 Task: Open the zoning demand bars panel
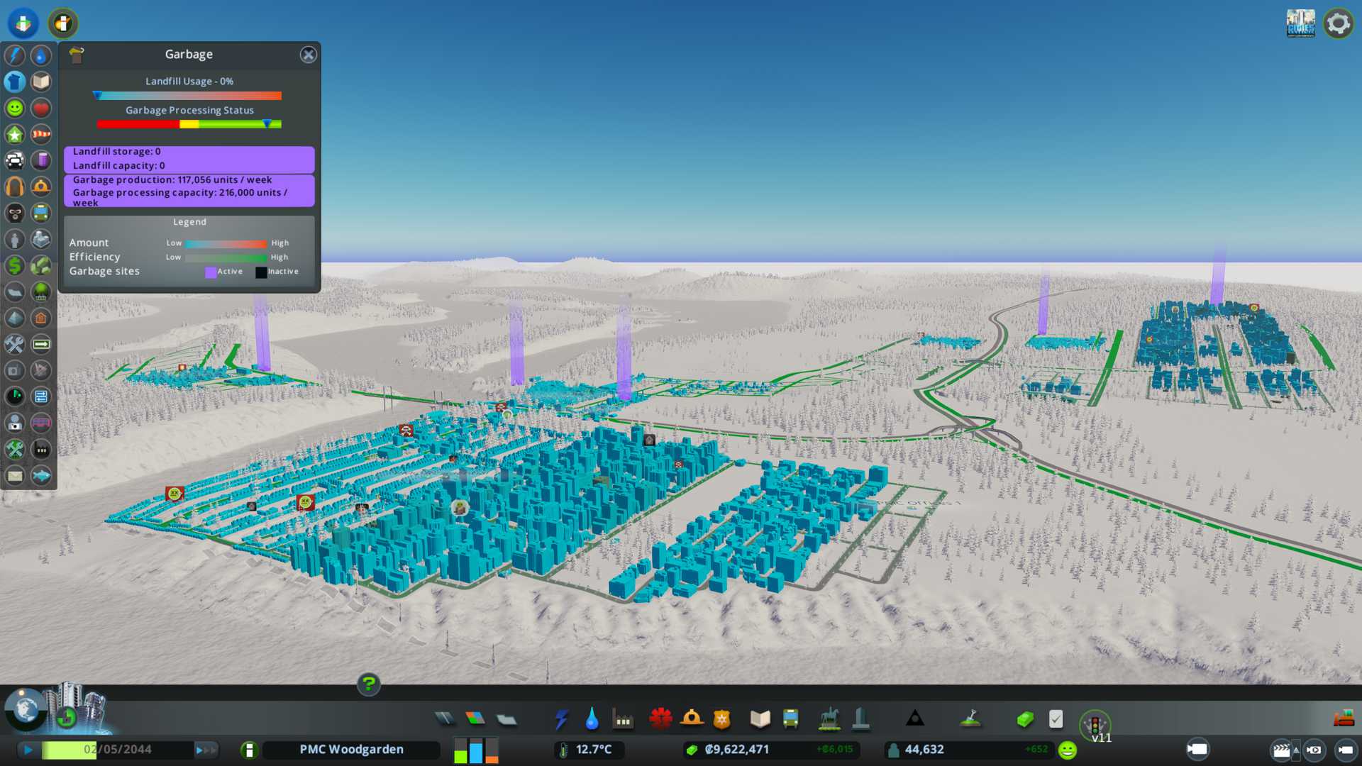pos(476,750)
